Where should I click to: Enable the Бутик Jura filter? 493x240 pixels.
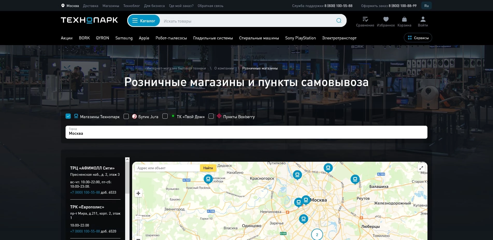[126, 116]
